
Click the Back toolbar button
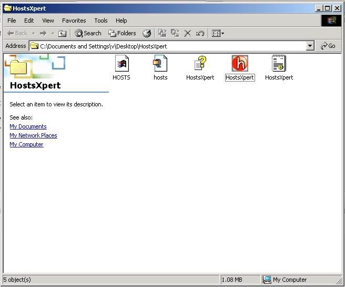pyautogui.click(x=17, y=33)
